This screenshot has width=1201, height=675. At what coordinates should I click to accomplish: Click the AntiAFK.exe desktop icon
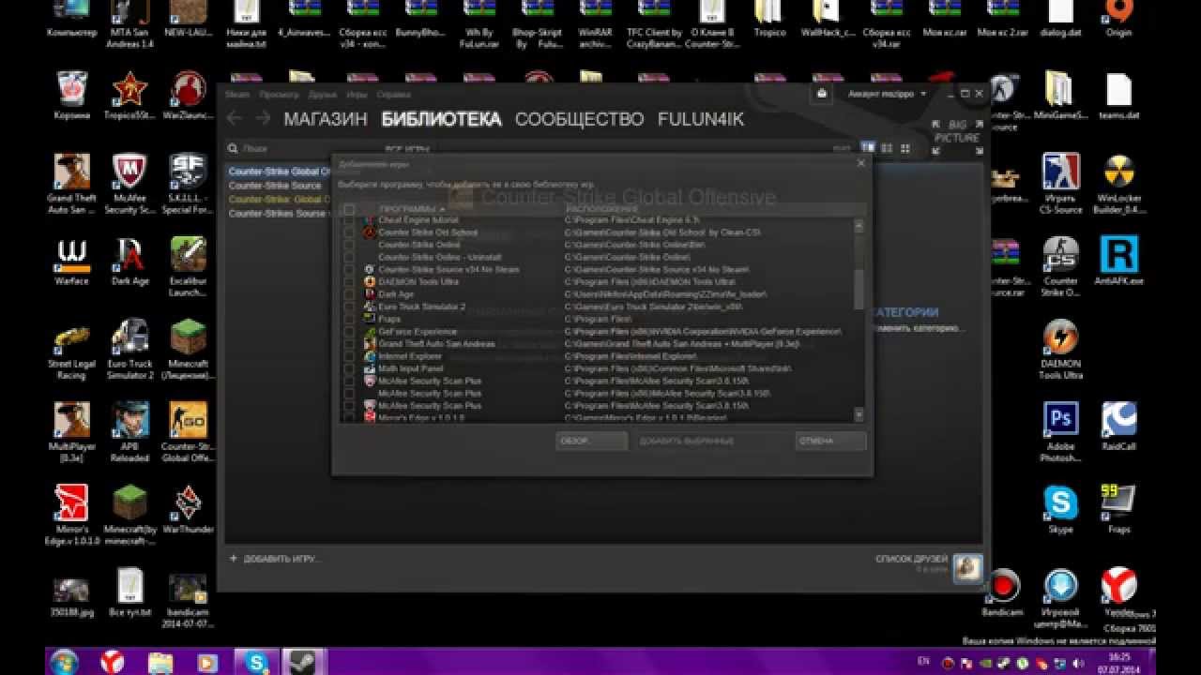[x=1118, y=262]
